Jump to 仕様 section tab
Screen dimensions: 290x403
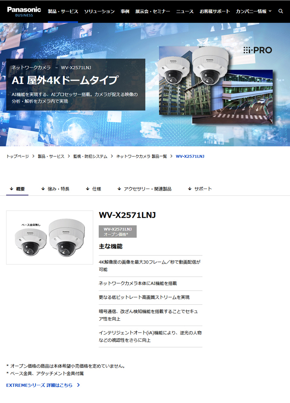93,189
